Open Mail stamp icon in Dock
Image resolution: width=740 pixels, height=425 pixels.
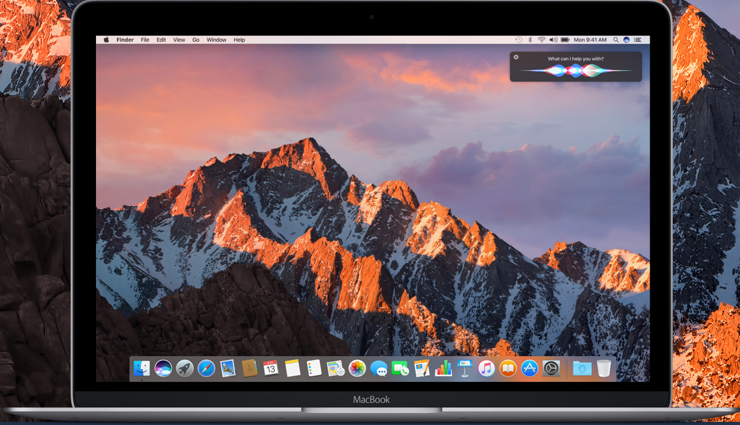pyautogui.click(x=228, y=368)
